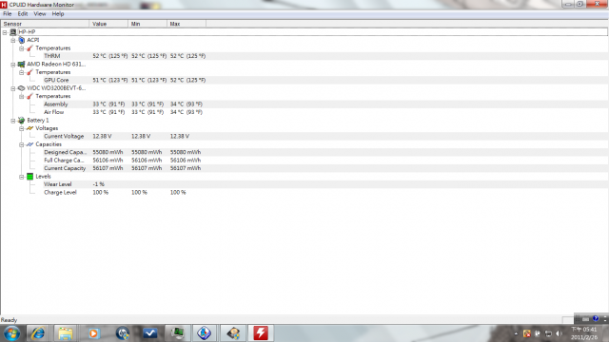609x342 pixels.
Task: Click the keyboard icon on language bar
Action: click(x=585, y=319)
